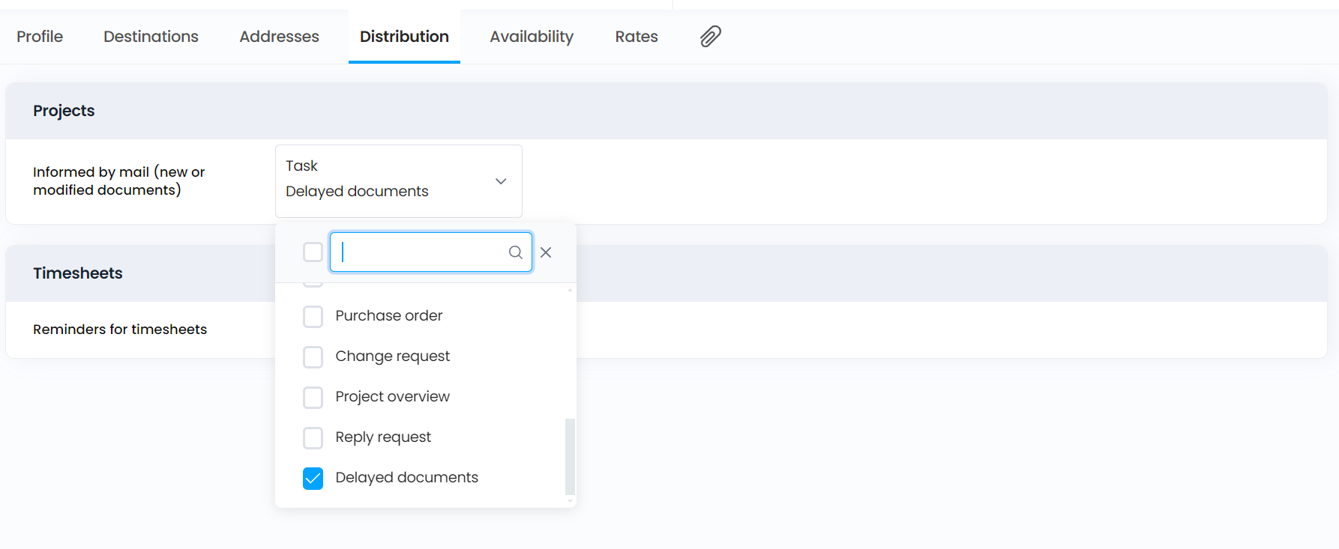
Task: View the Availability tab
Action: 532,37
